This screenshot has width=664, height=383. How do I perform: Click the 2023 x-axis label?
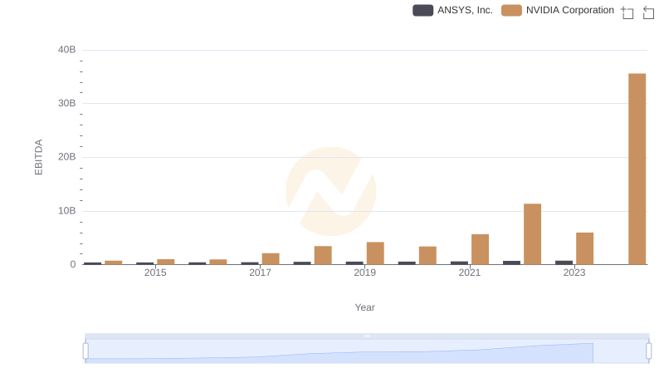click(x=574, y=273)
